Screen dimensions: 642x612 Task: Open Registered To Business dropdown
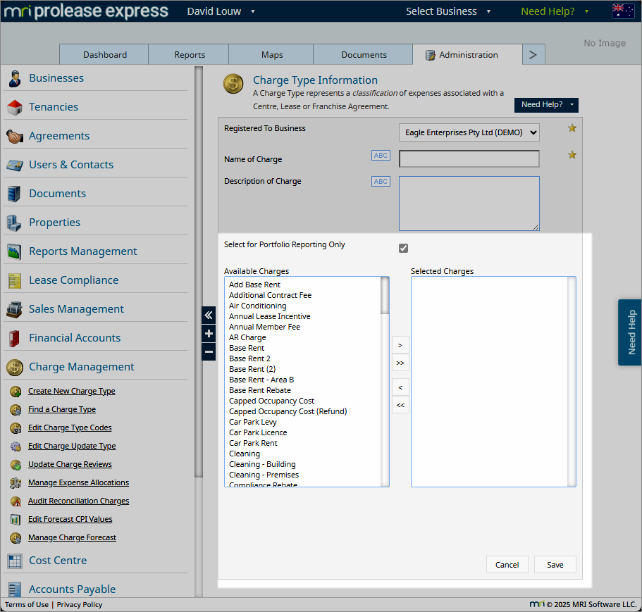coord(469,132)
